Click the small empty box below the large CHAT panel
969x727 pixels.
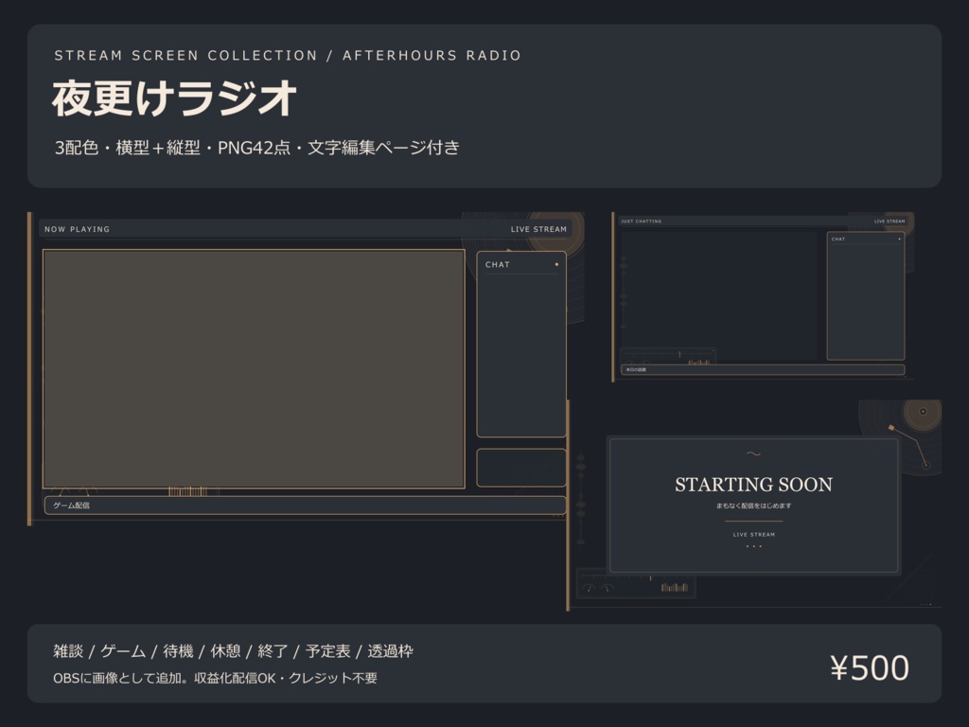[x=521, y=468]
